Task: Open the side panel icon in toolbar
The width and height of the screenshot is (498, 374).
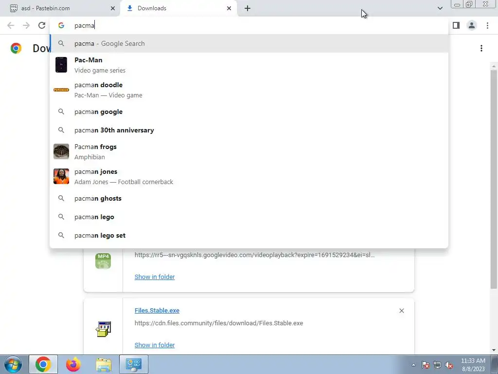Action: 456,25
